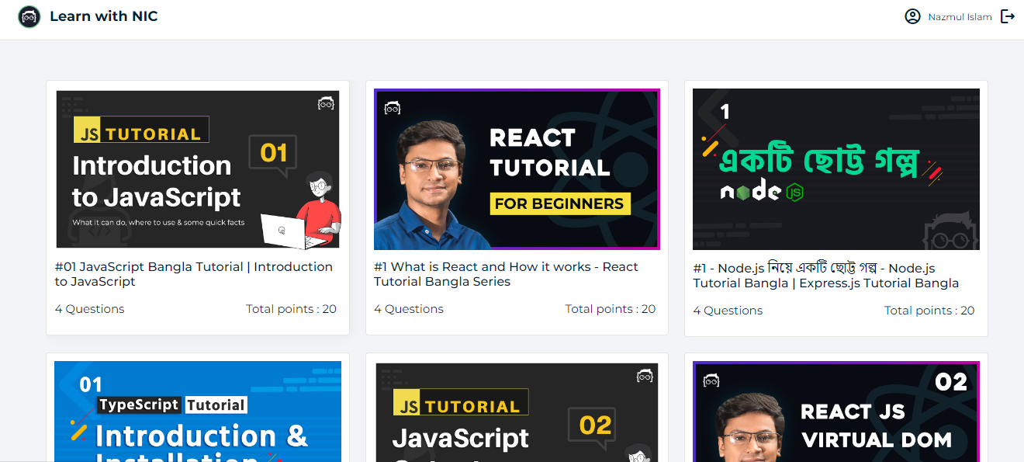
Task: Open the Node.js Bangla story thumbnail
Action: [x=836, y=169]
